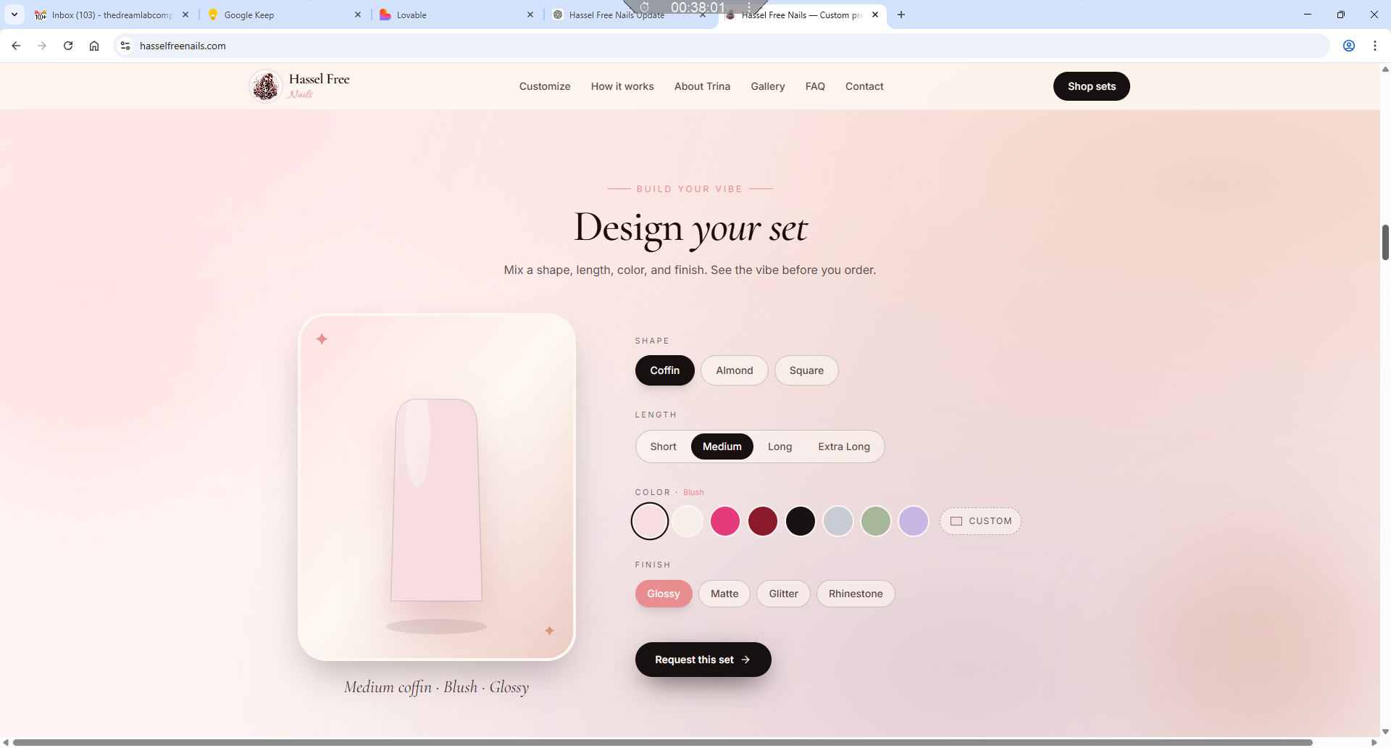Click the Hassel Free Nails logo
Viewport: 1391px width, 748px height.
(x=300, y=86)
